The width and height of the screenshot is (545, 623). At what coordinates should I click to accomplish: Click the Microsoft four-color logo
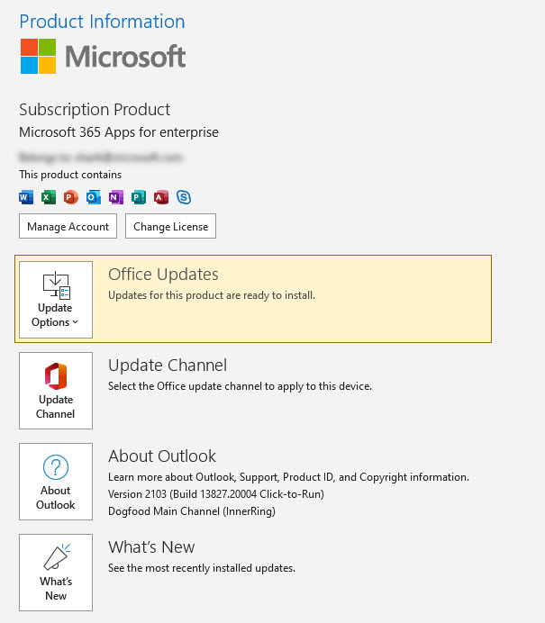[38, 56]
